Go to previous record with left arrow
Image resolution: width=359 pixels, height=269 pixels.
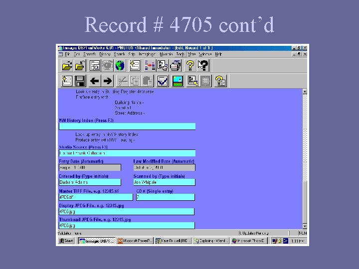point(94,81)
